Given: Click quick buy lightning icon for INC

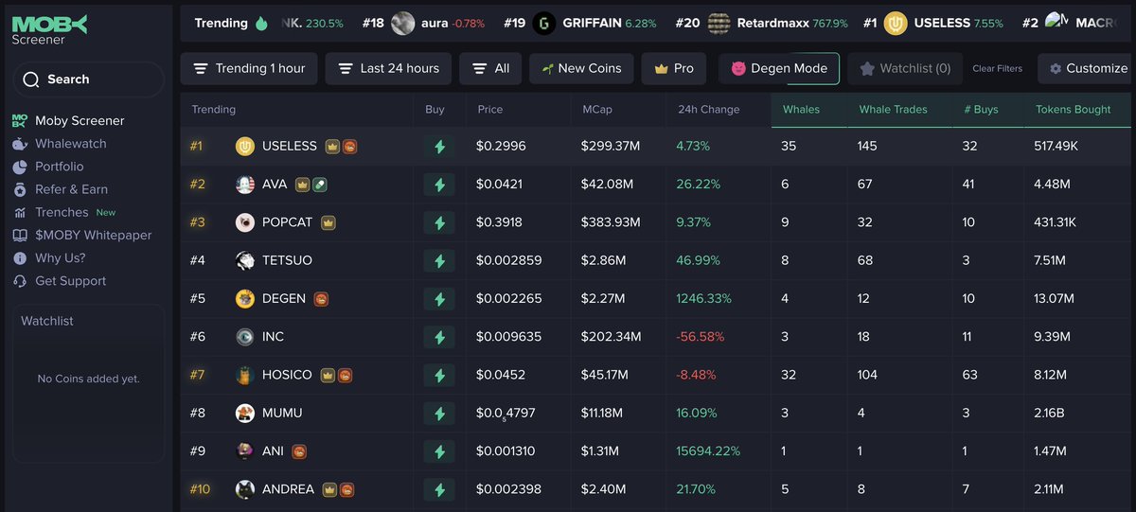Looking at the screenshot, I should [439, 337].
